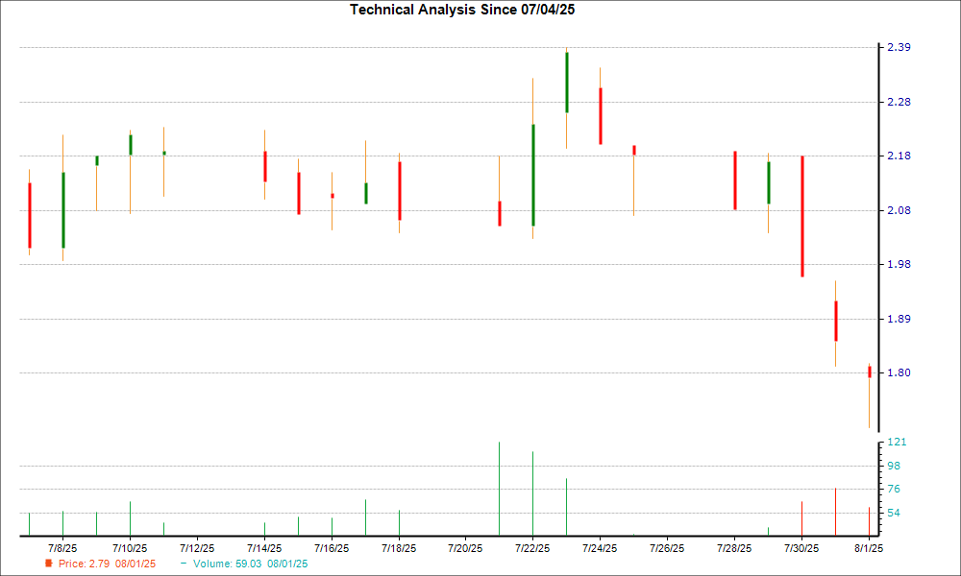The image size is (961, 576).
Task: Click the 7/8/25 date label
Action: pos(62,548)
